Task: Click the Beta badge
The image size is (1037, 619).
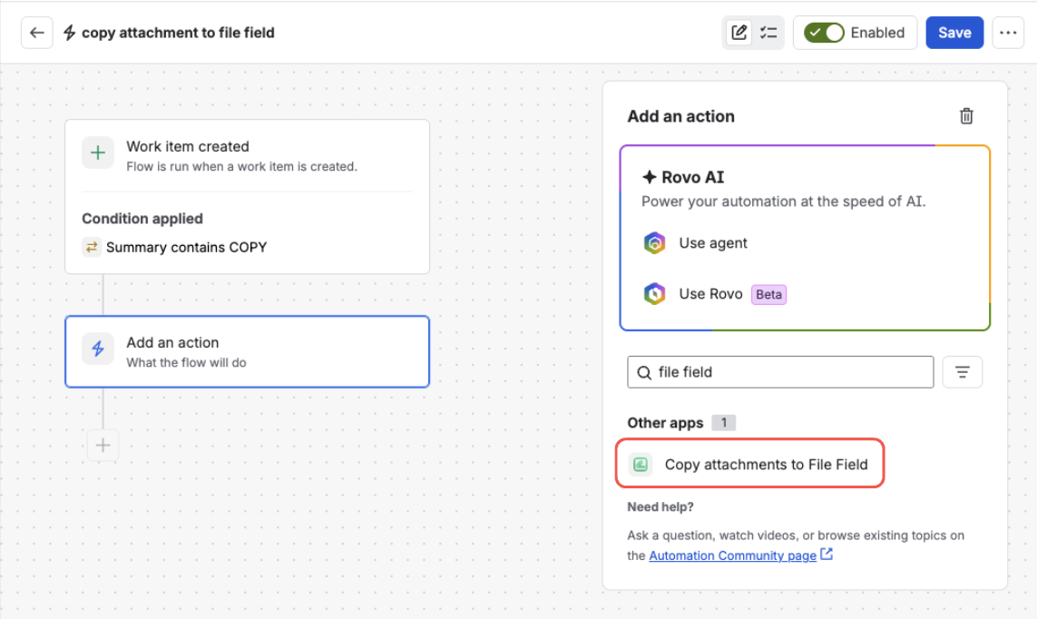Action: pyautogui.click(x=768, y=294)
